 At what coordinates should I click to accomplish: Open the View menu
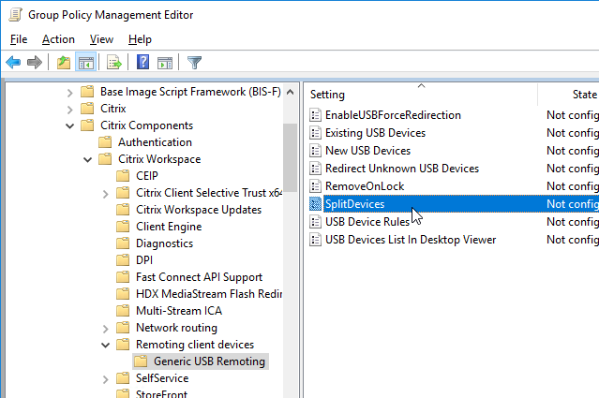[x=101, y=39]
